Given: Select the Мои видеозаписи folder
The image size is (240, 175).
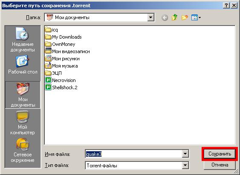Looking at the screenshot, I should click(x=67, y=51).
